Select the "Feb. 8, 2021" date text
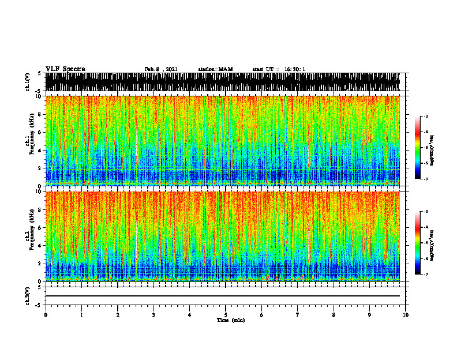The width and height of the screenshot is (457, 353). point(161,69)
